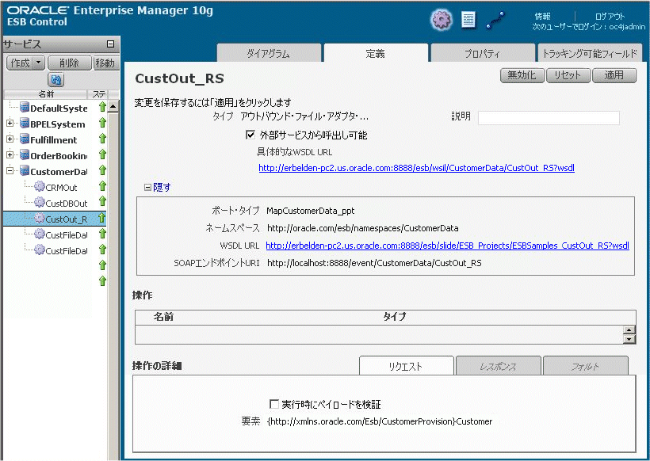Click status arrow for Fulfillment
Screen dimensions: 650x461
pos(102,139)
